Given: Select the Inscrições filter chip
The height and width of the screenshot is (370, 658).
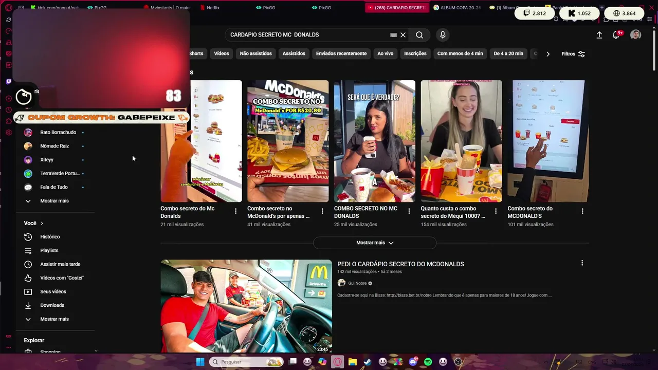Looking at the screenshot, I should [415, 53].
